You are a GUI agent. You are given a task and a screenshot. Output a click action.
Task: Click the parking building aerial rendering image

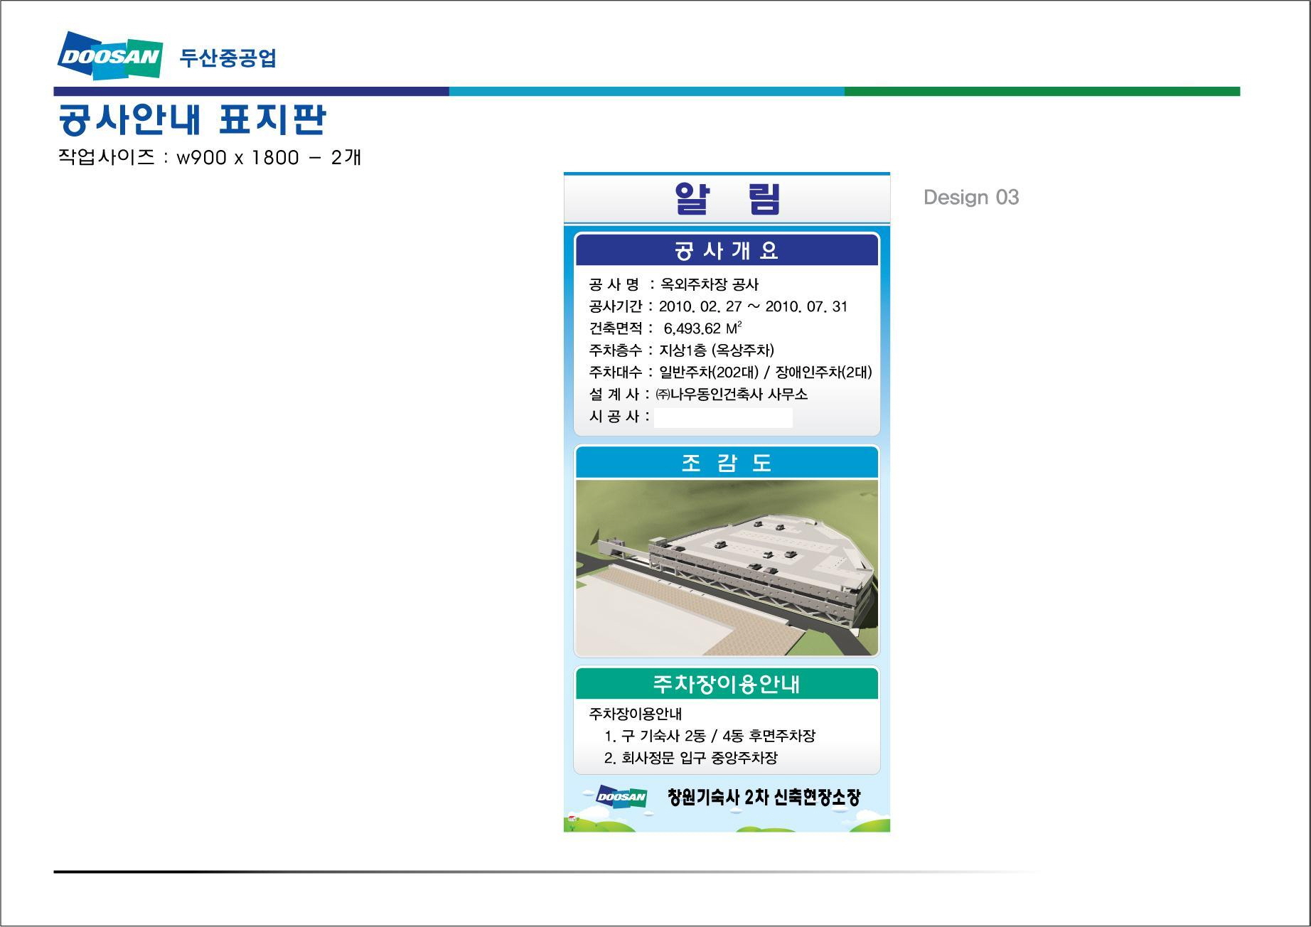tap(726, 567)
